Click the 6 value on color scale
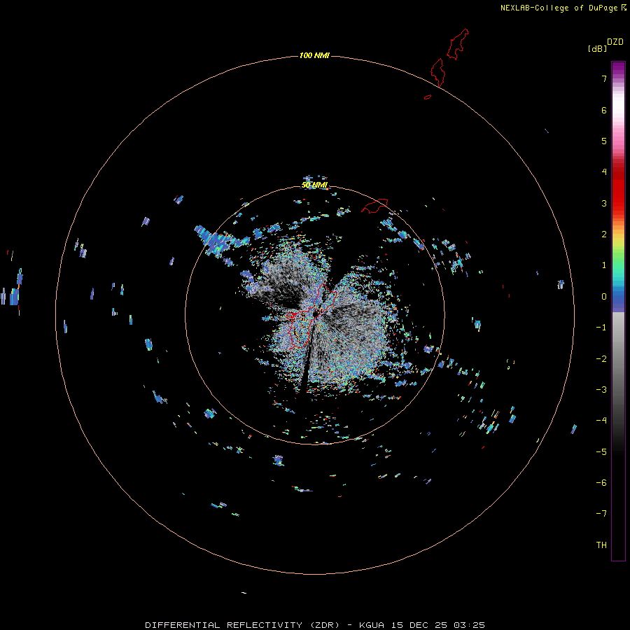This screenshot has width=630, height=630. point(604,110)
